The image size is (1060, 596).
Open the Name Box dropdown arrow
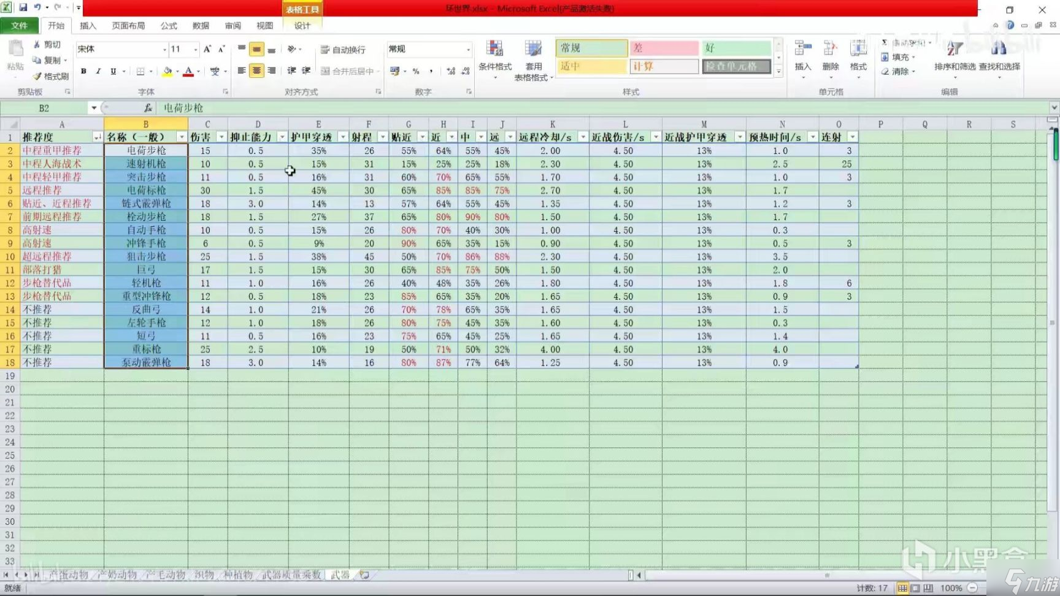pos(94,108)
